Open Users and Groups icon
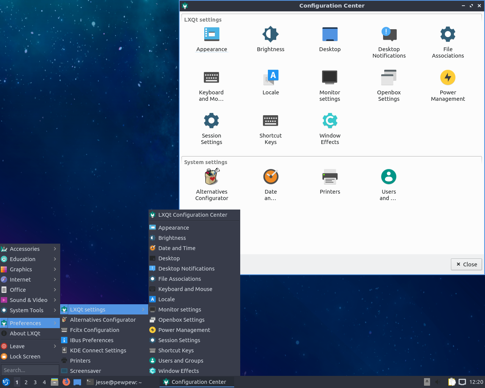The width and height of the screenshot is (485, 388). [389, 177]
